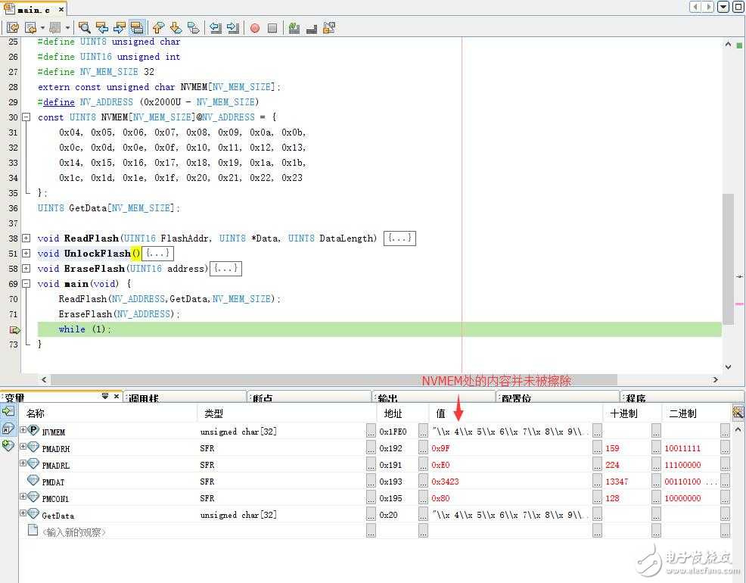
Task: Click the {...} box after UnlockFlash
Action: point(157,253)
